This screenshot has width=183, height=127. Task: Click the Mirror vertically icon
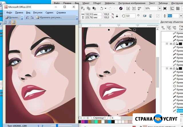[x=151, y=16]
